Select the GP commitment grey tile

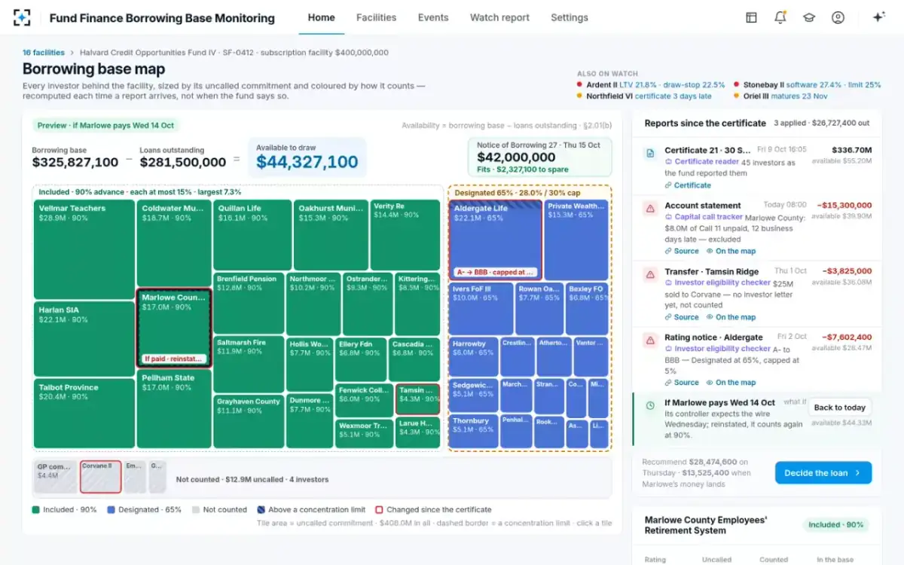[56, 477]
